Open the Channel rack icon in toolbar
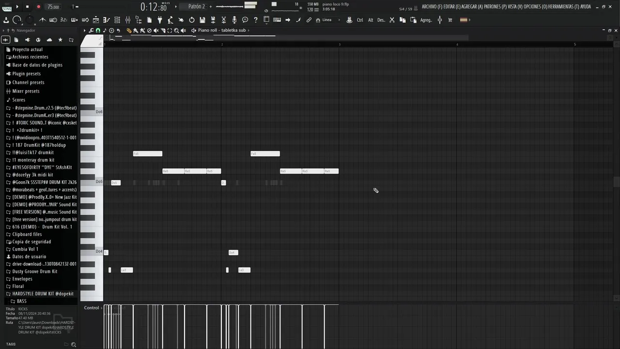The height and width of the screenshot is (349, 620). tap(117, 20)
